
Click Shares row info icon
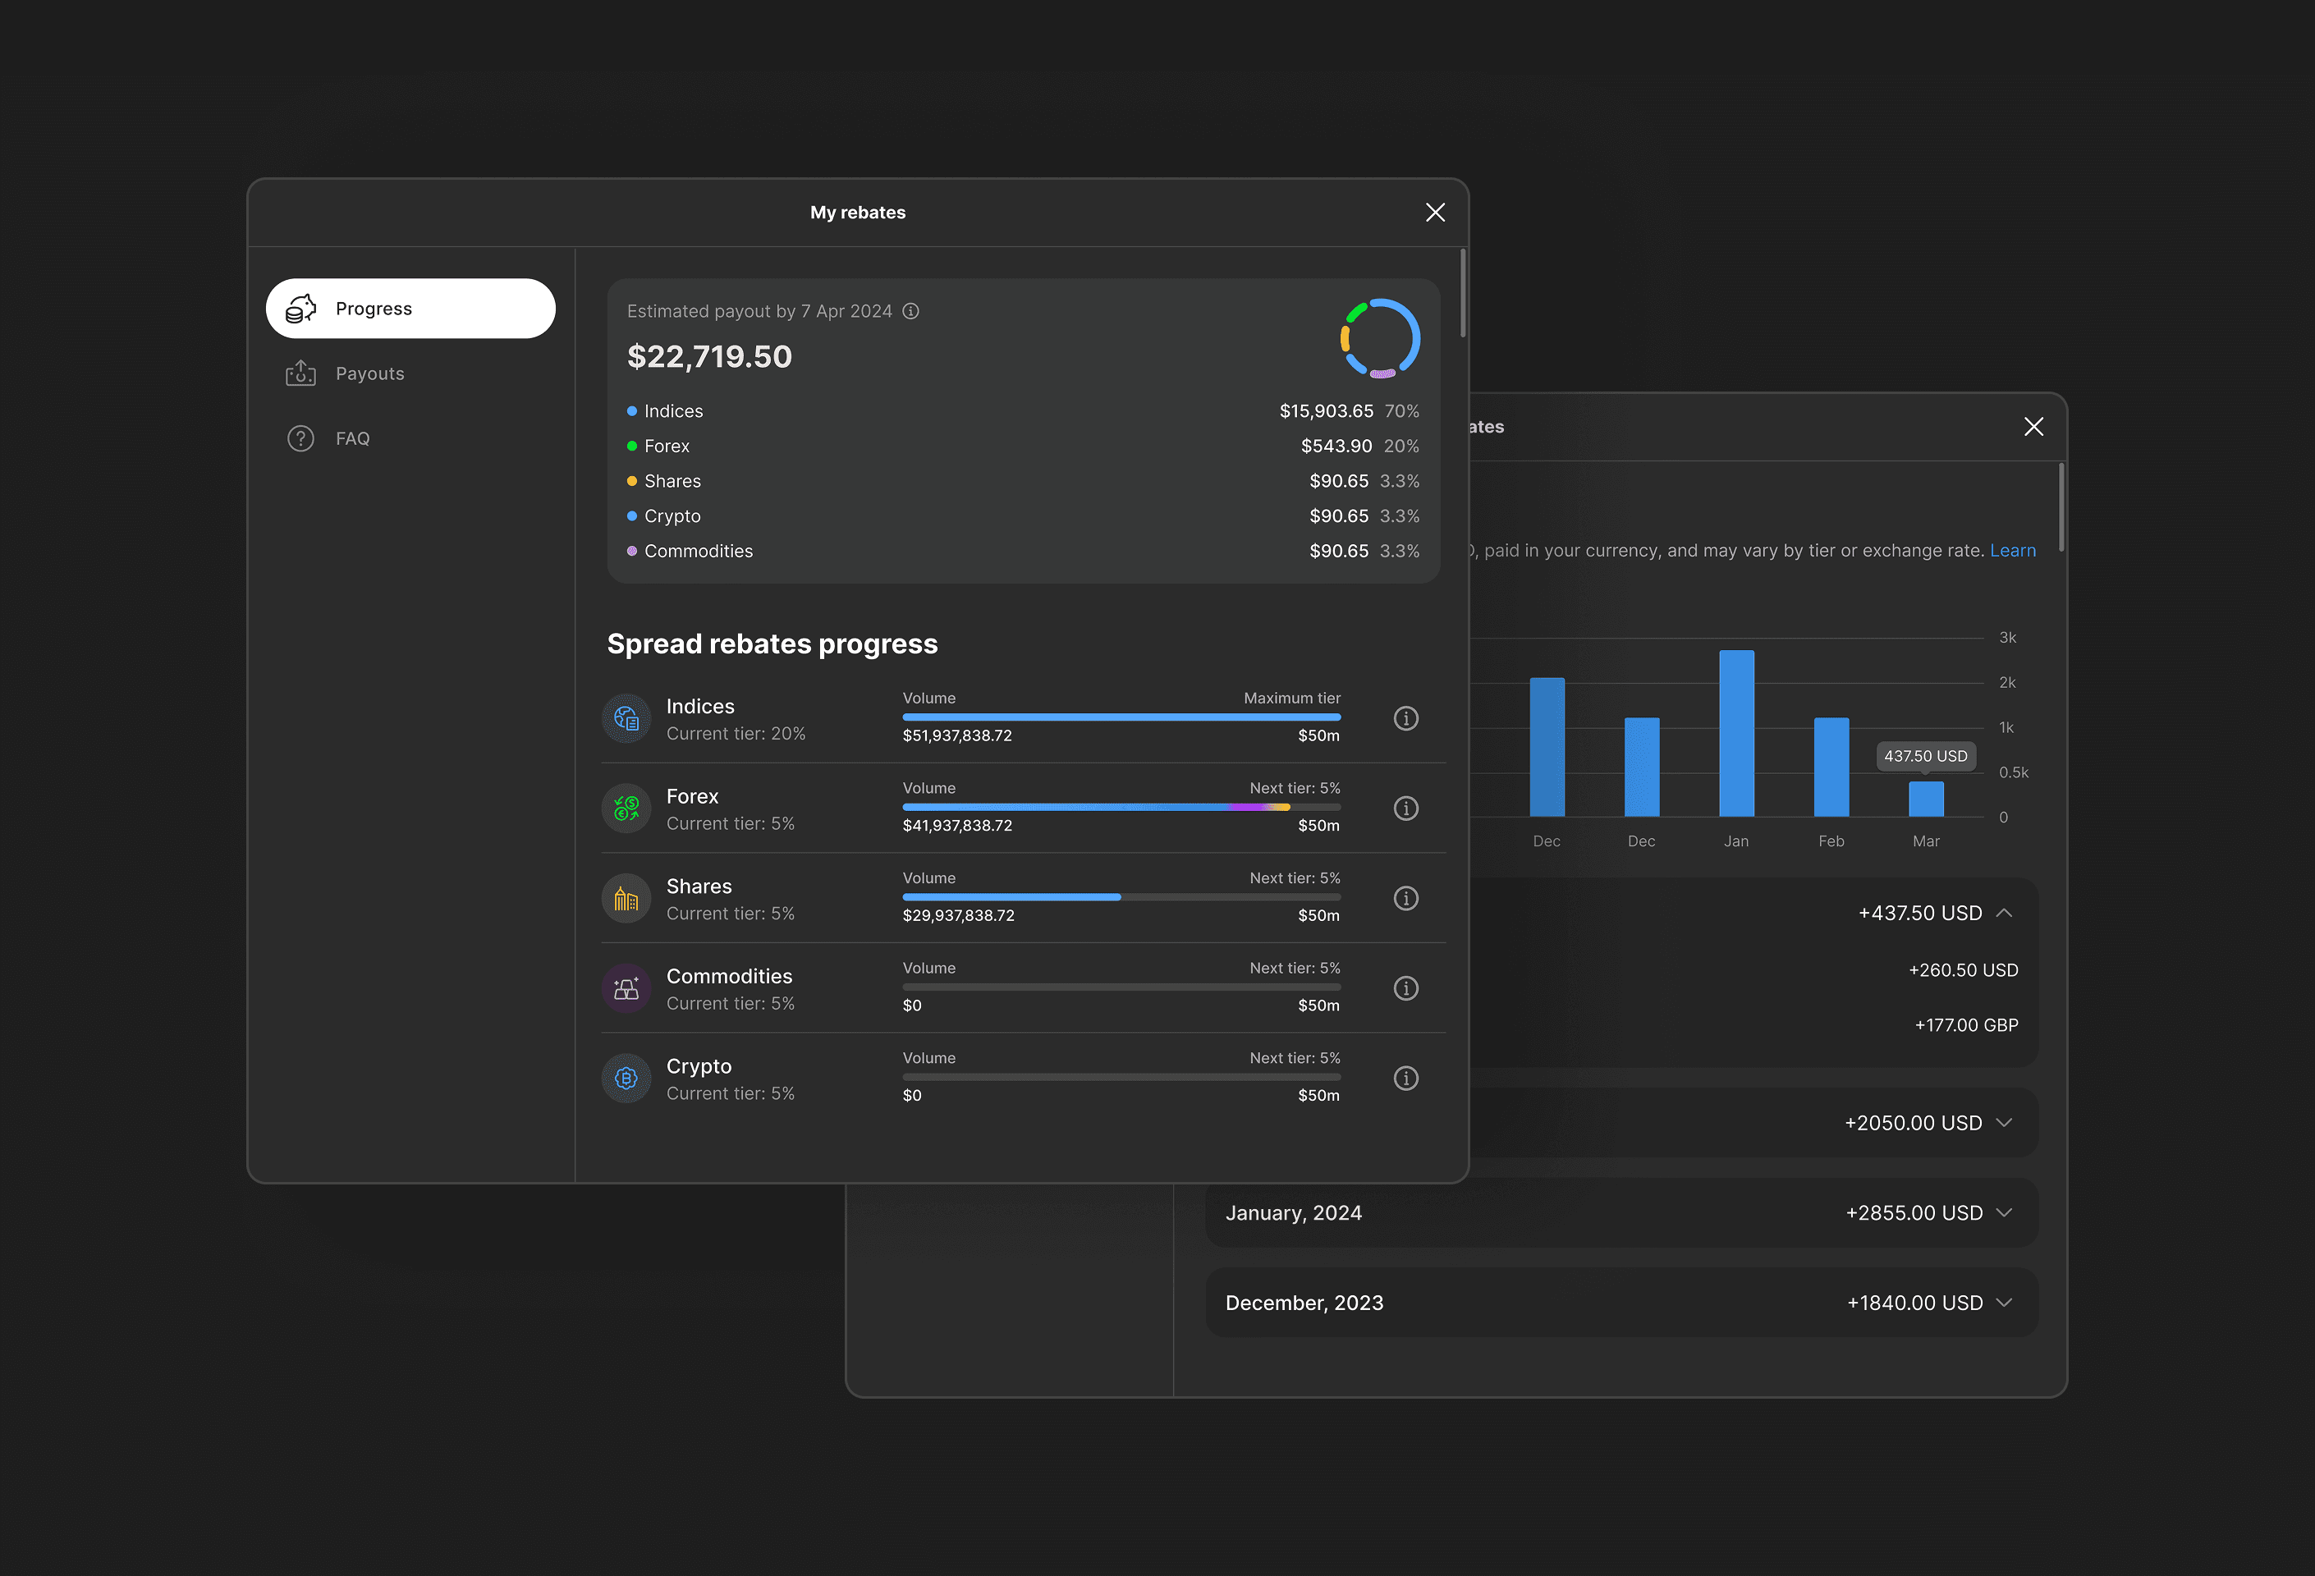(1405, 898)
